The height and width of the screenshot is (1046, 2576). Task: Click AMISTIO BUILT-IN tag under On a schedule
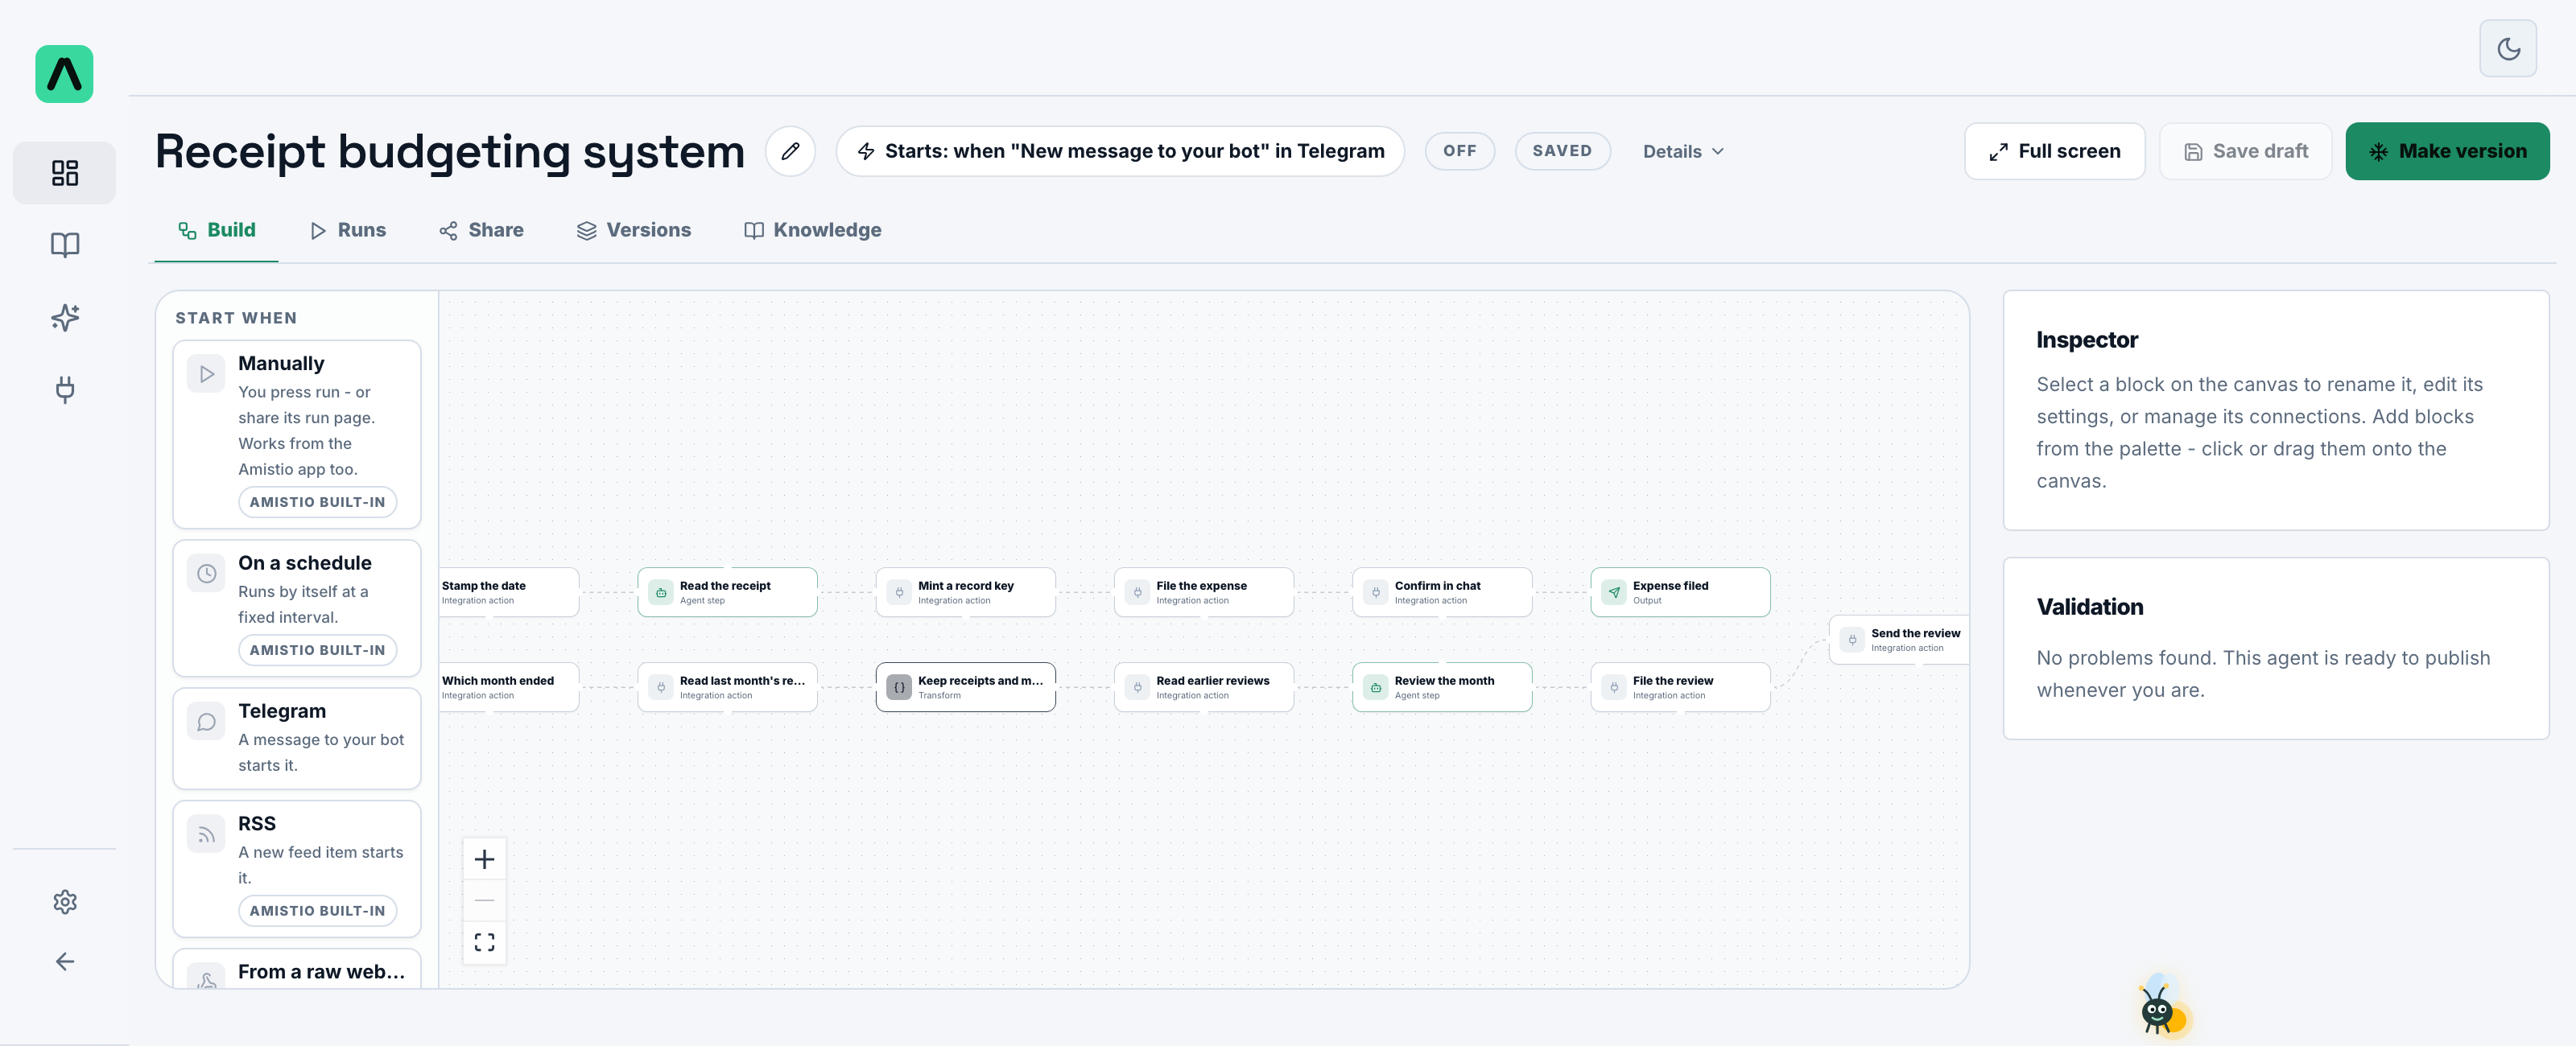coord(317,650)
